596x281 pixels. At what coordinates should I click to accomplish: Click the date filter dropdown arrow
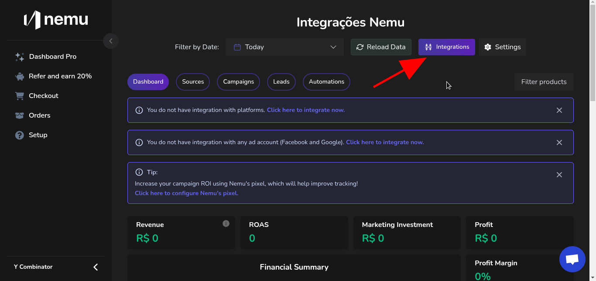[333, 47]
